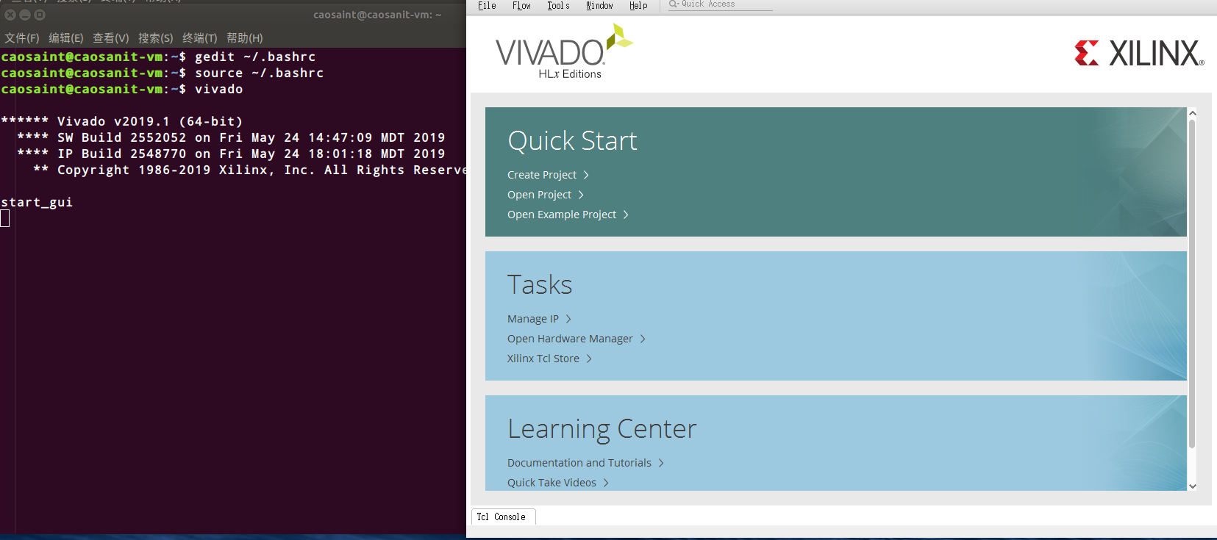Click the Quick Start heading
The height and width of the screenshot is (540, 1217).
[572, 140]
